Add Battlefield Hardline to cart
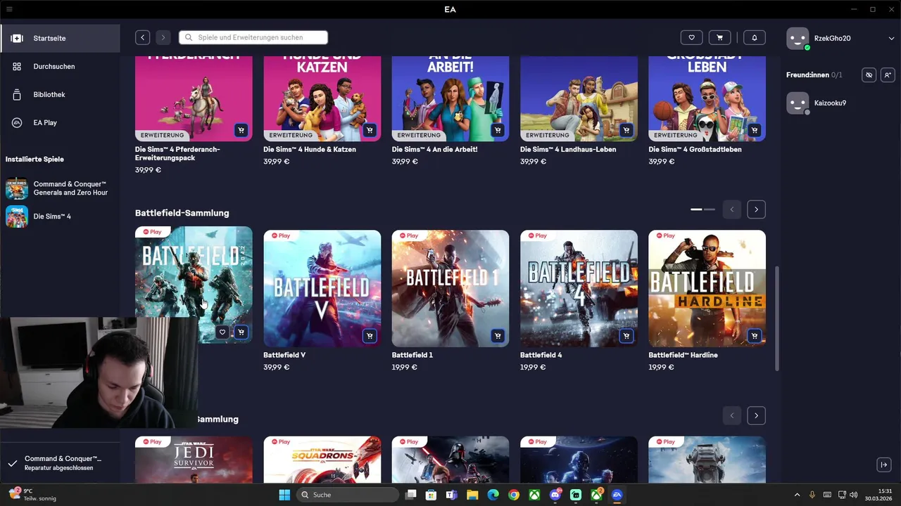 (x=755, y=336)
